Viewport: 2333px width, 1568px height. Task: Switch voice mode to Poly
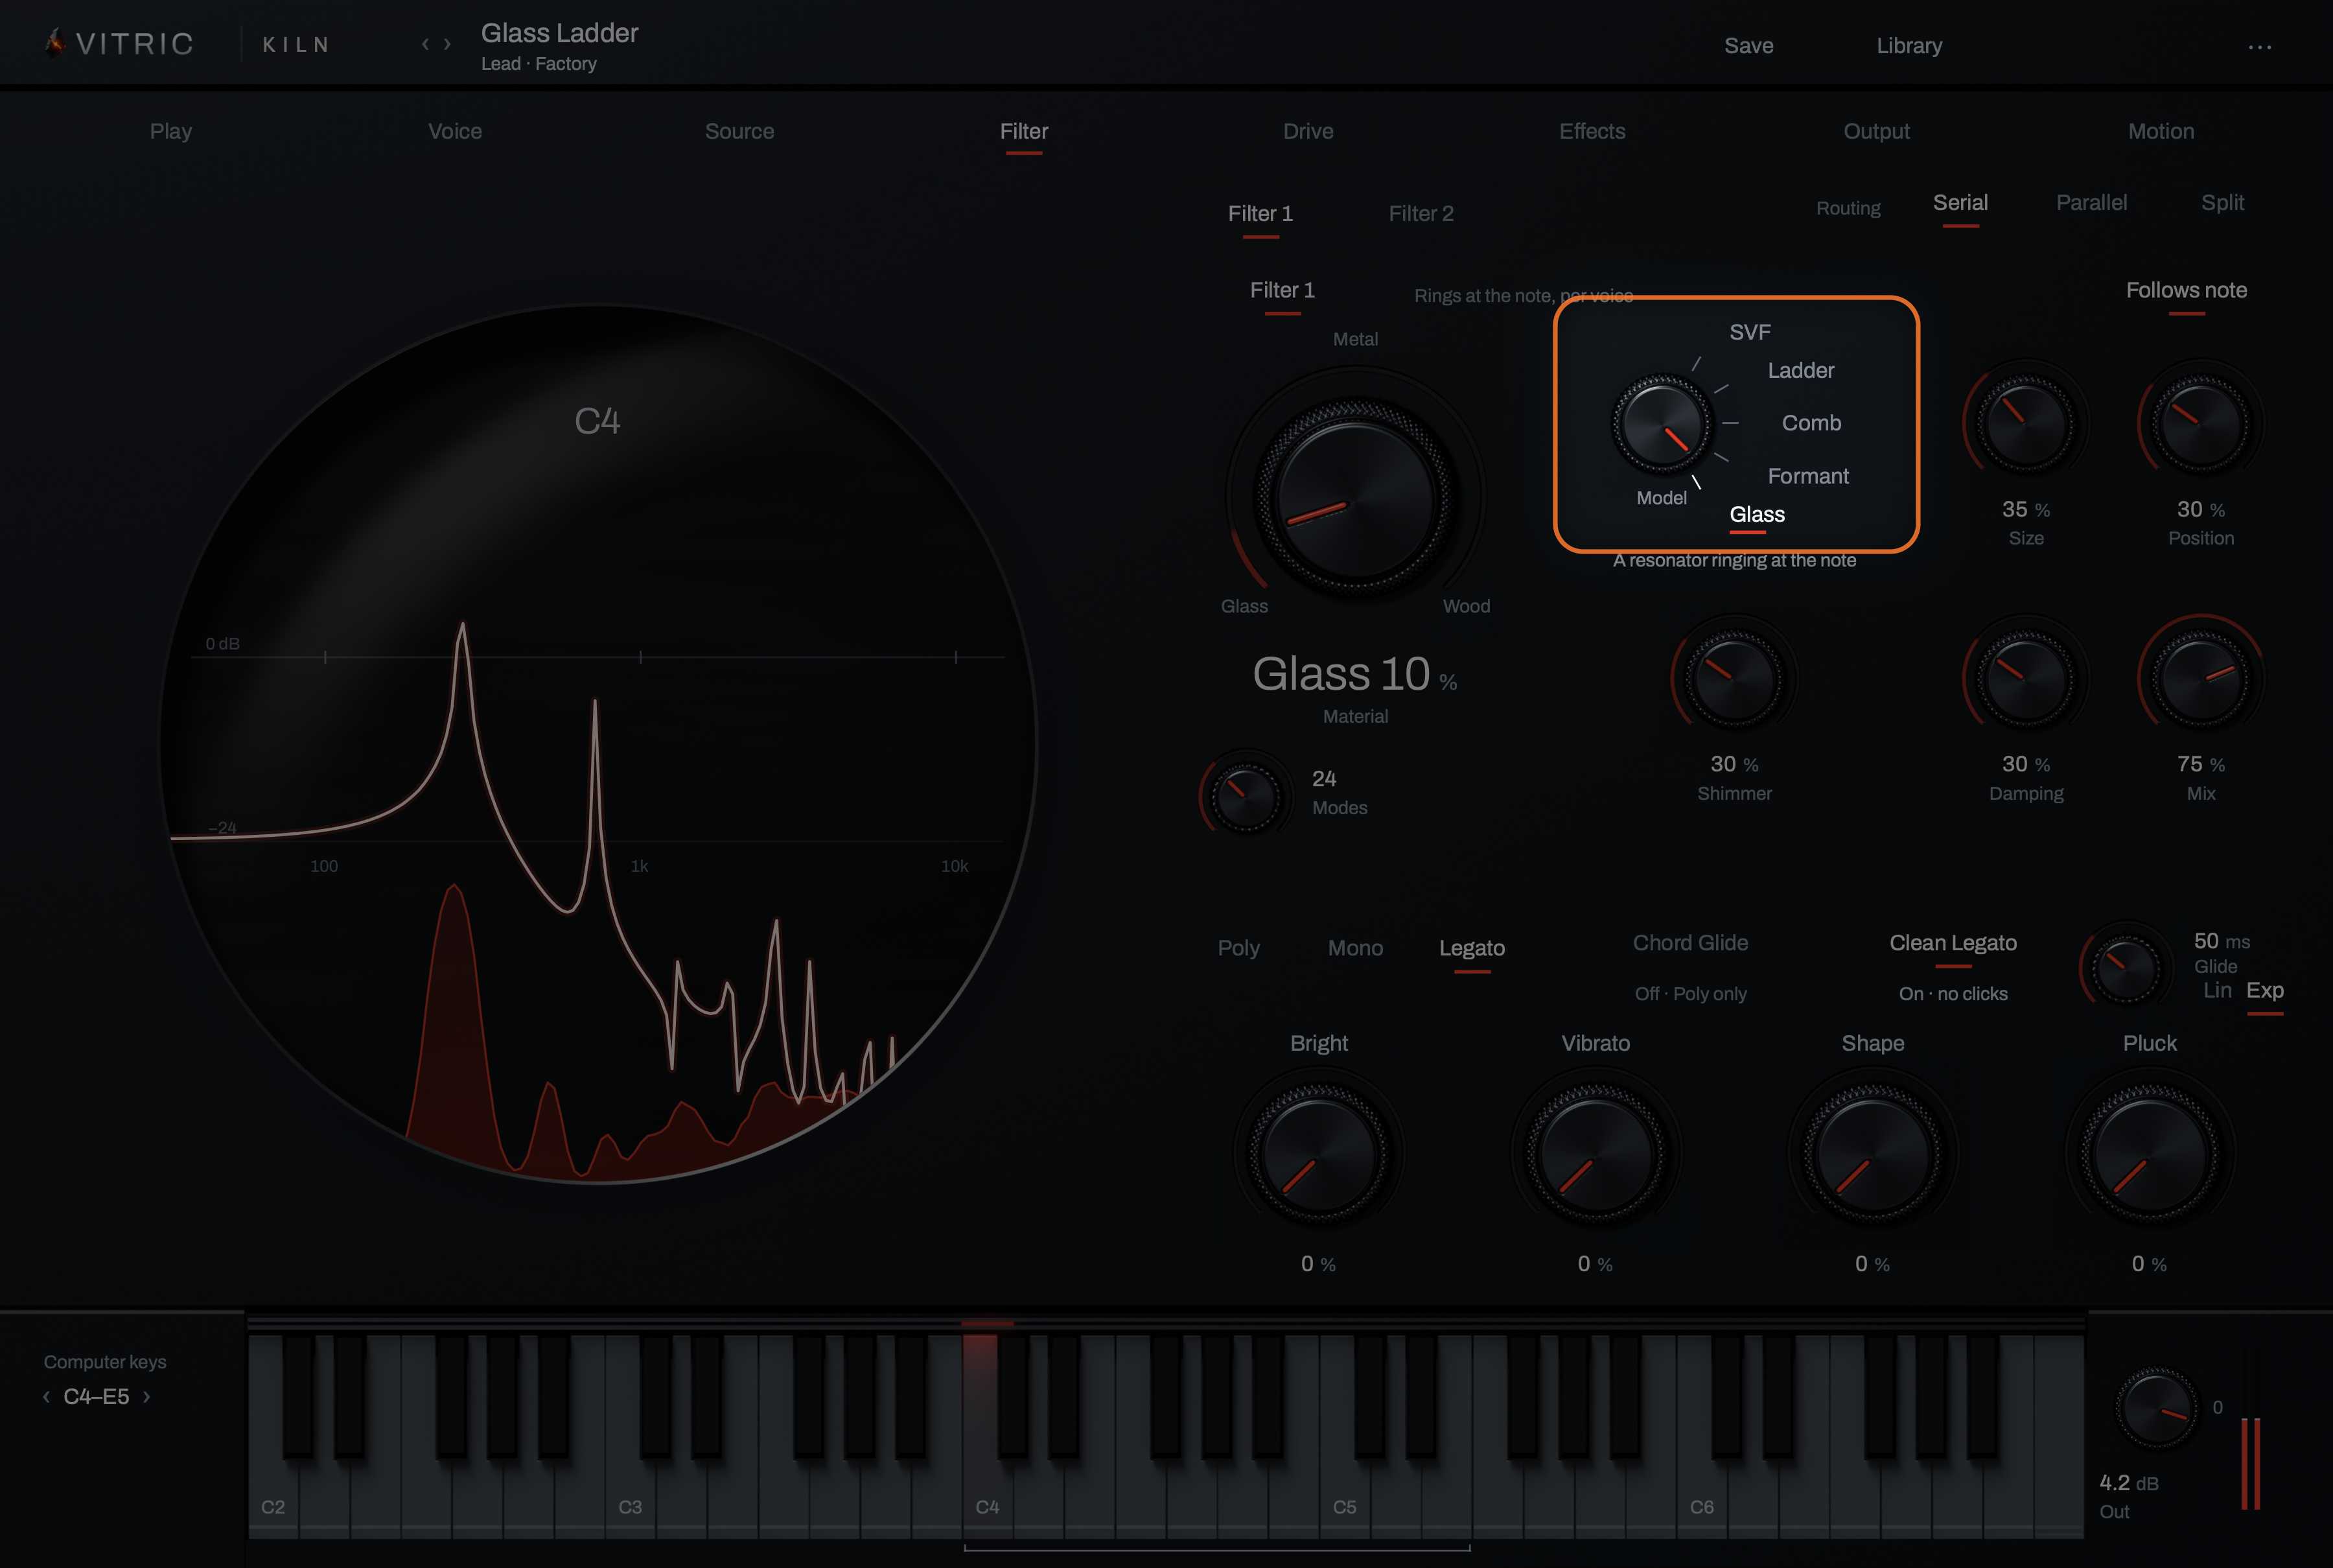pos(1238,947)
